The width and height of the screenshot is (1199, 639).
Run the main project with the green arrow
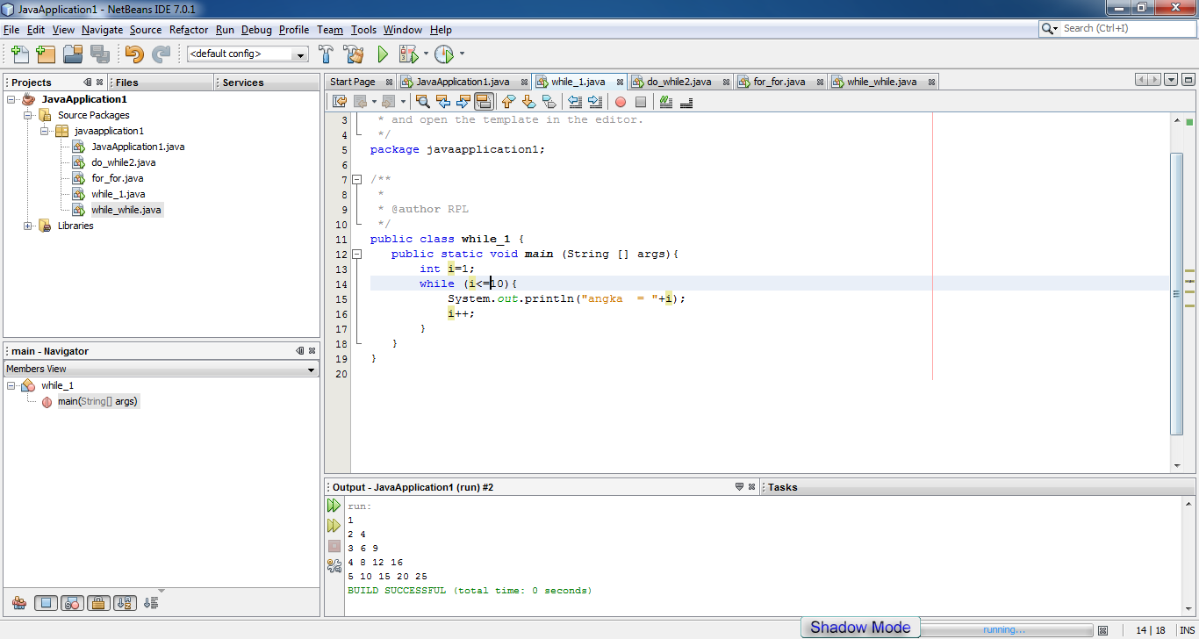pos(384,54)
